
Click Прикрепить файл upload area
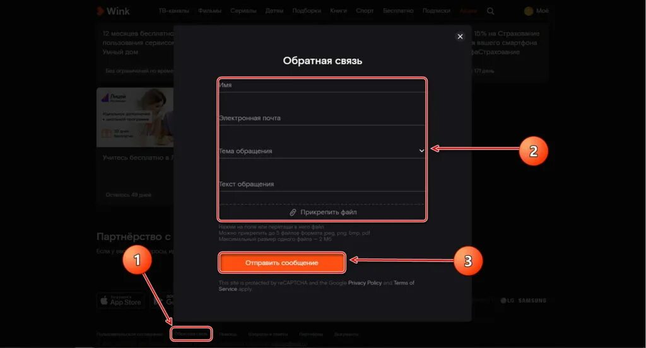coord(322,212)
